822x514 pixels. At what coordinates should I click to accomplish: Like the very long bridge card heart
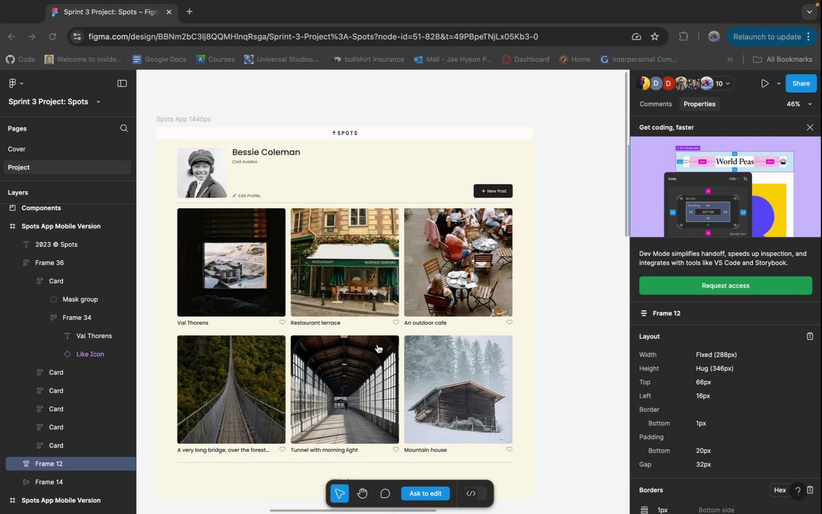(x=282, y=450)
